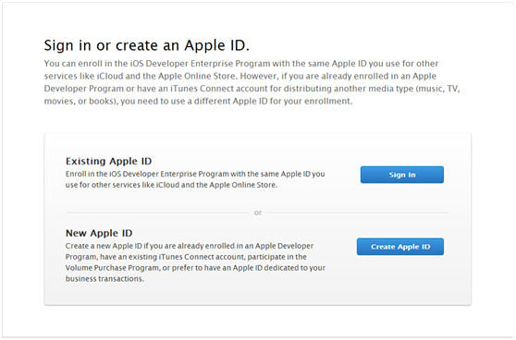Viewport: 516px width, 340px height.
Task: Click the 'New Apple ID' heading
Action: point(99,233)
